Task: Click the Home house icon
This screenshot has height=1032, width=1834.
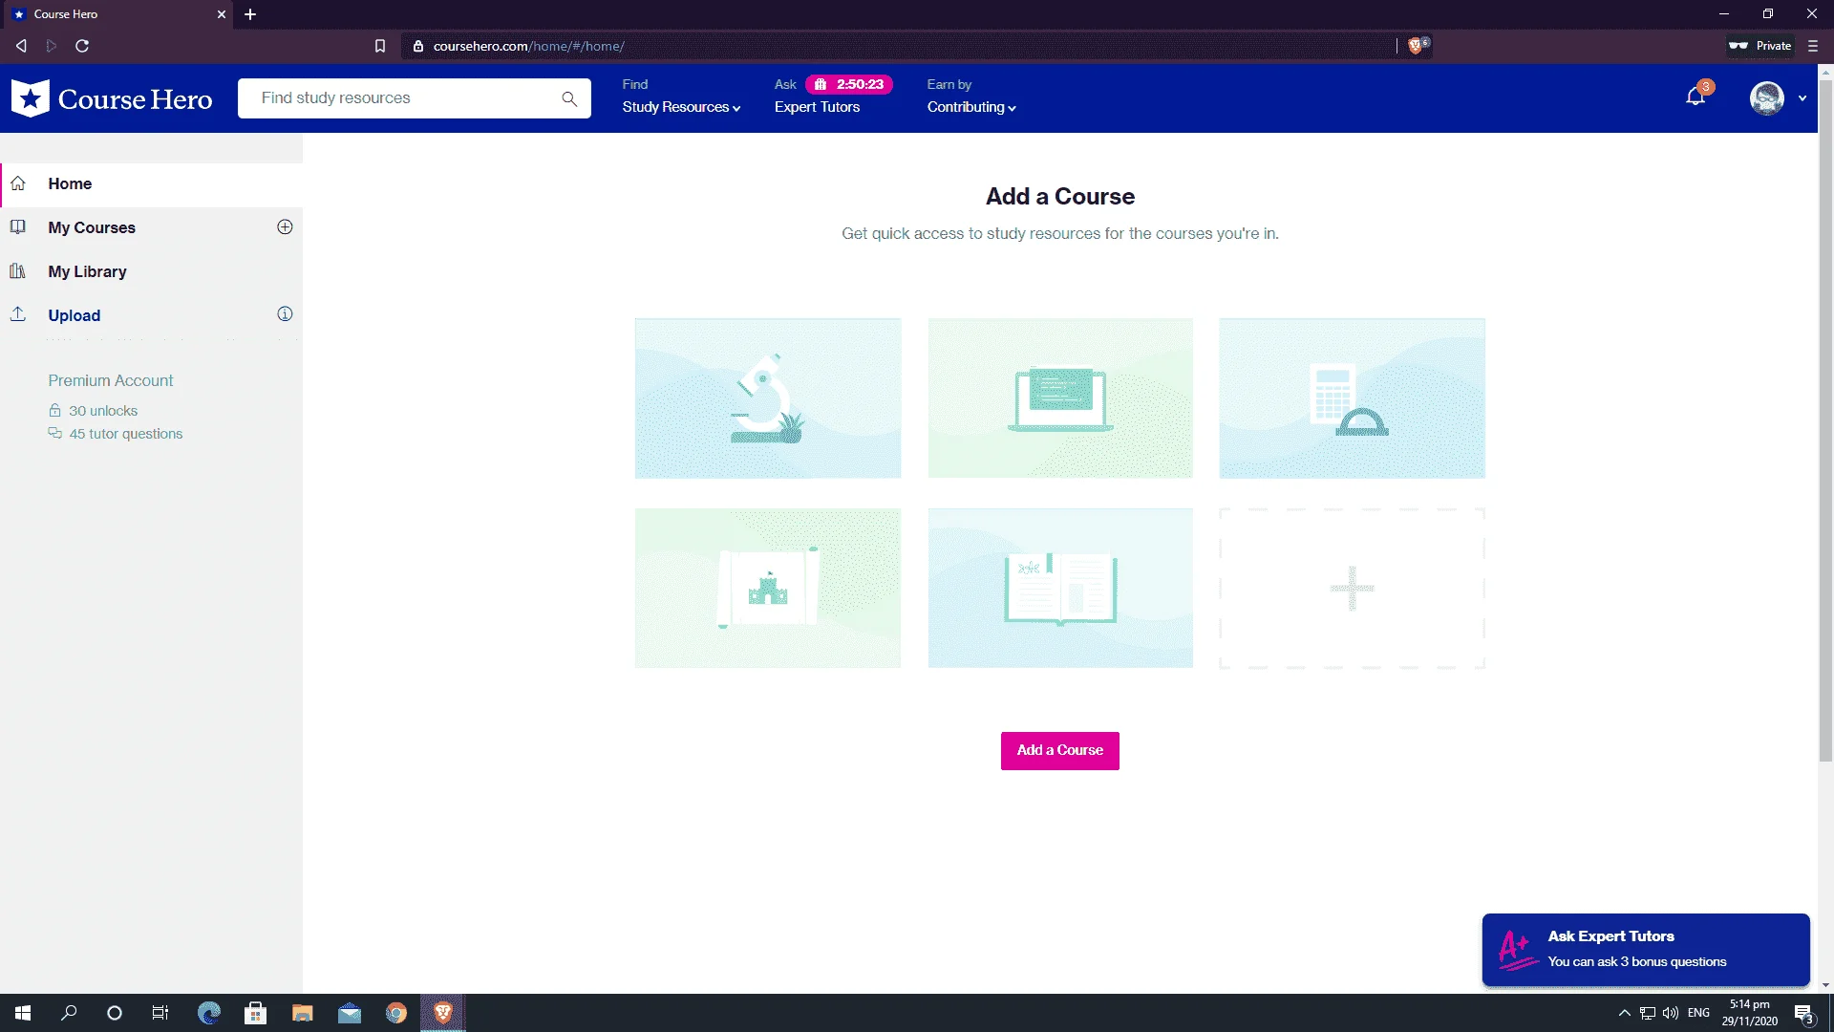Action: (x=18, y=183)
